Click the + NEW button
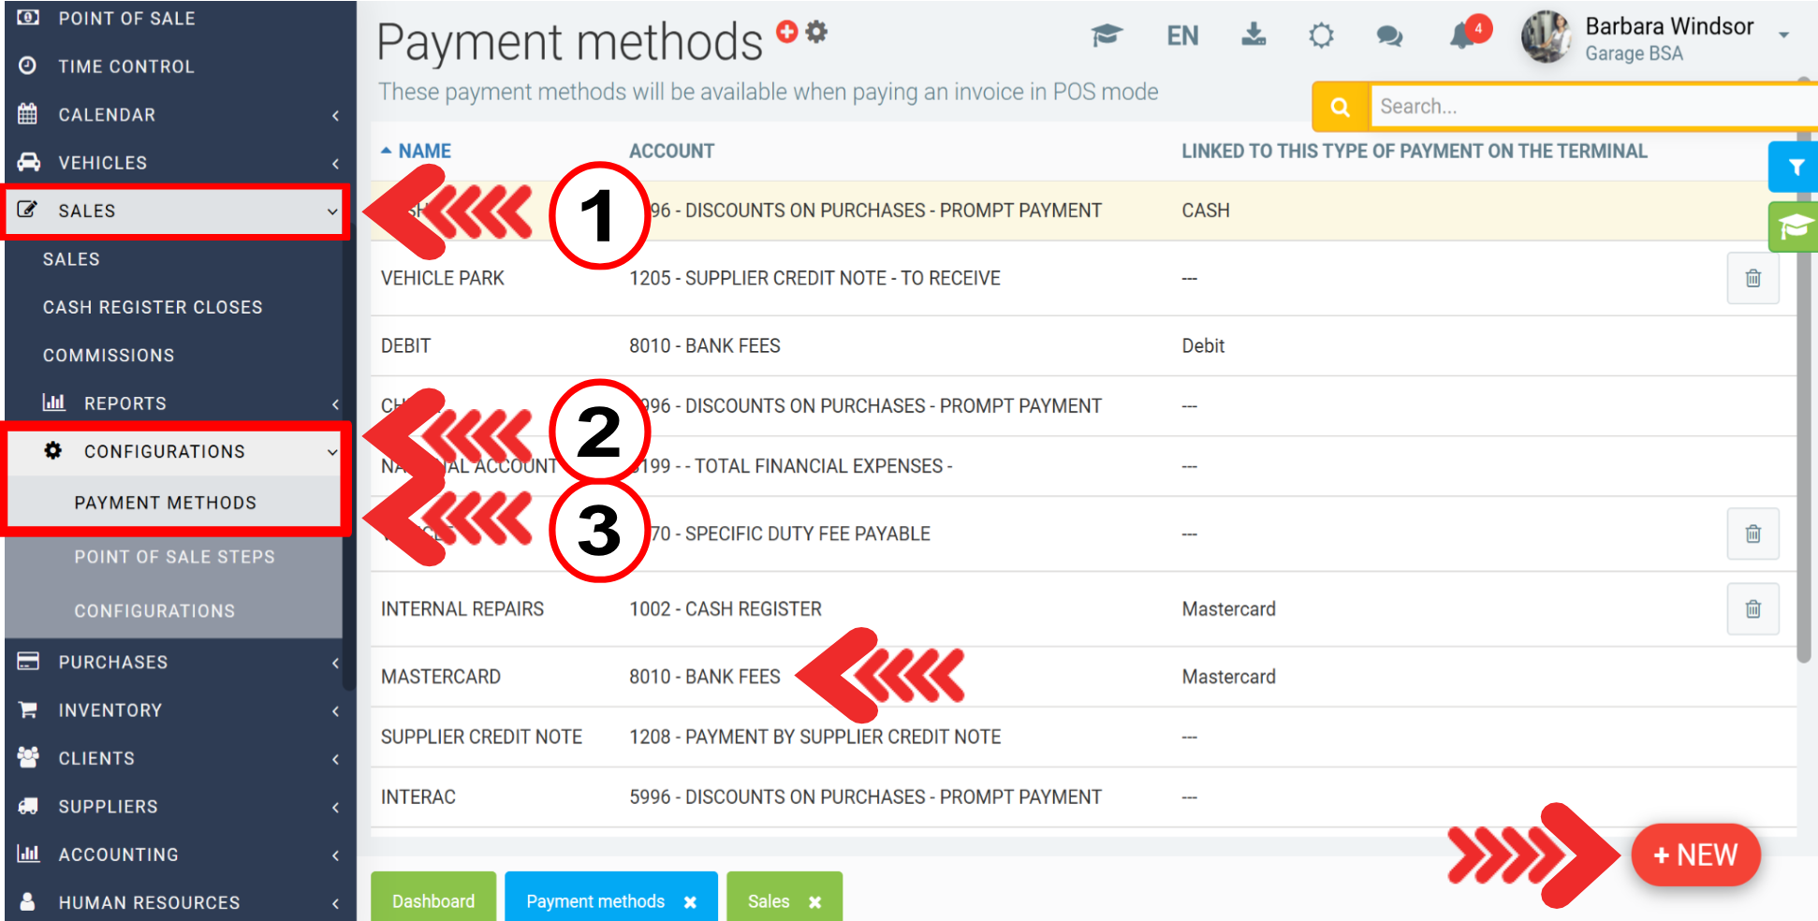This screenshot has width=1818, height=921. pos(1695,855)
